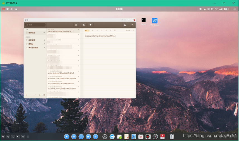The image size is (239, 141).
Task: Open the 回收站 trash category
Action: point(35,44)
